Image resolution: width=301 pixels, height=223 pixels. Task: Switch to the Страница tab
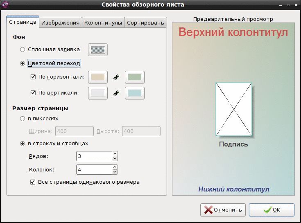pos(23,22)
